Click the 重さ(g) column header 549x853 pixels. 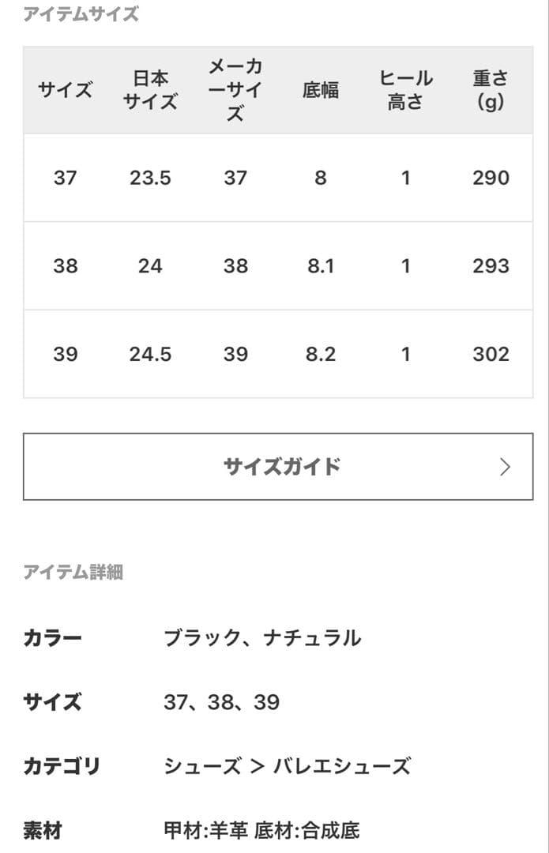tap(490, 89)
